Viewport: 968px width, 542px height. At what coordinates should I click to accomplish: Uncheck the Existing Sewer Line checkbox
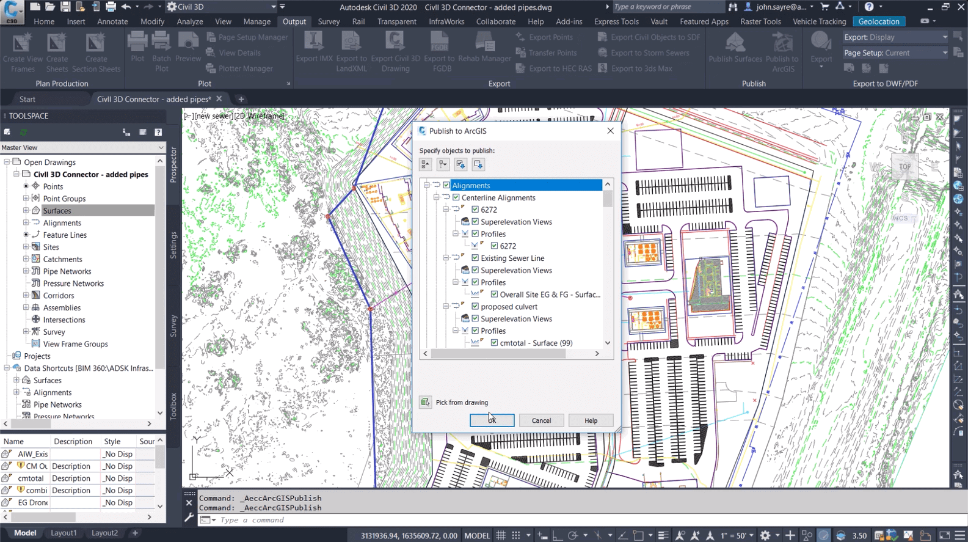click(475, 258)
